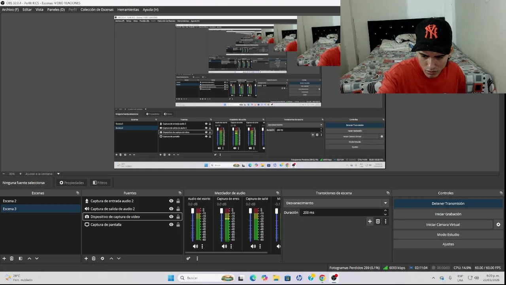
Task: Open advanced audio properties gears icon in mixer
Action: tap(189, 258)
